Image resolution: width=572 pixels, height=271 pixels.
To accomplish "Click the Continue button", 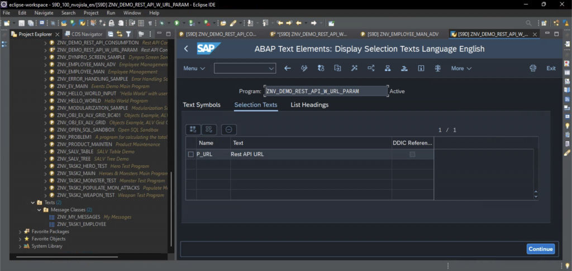I will click(541, 249).
